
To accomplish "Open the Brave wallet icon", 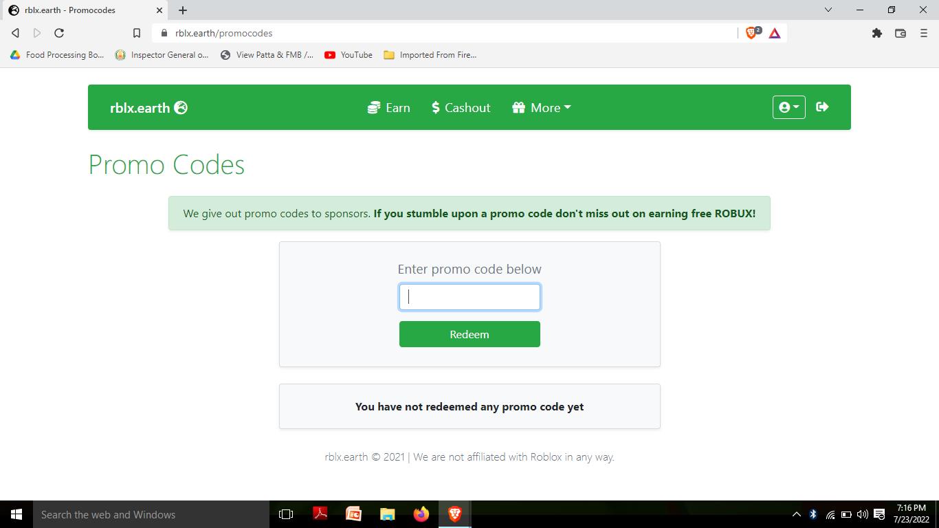I will pyautogui.click(x=901, y=33).
